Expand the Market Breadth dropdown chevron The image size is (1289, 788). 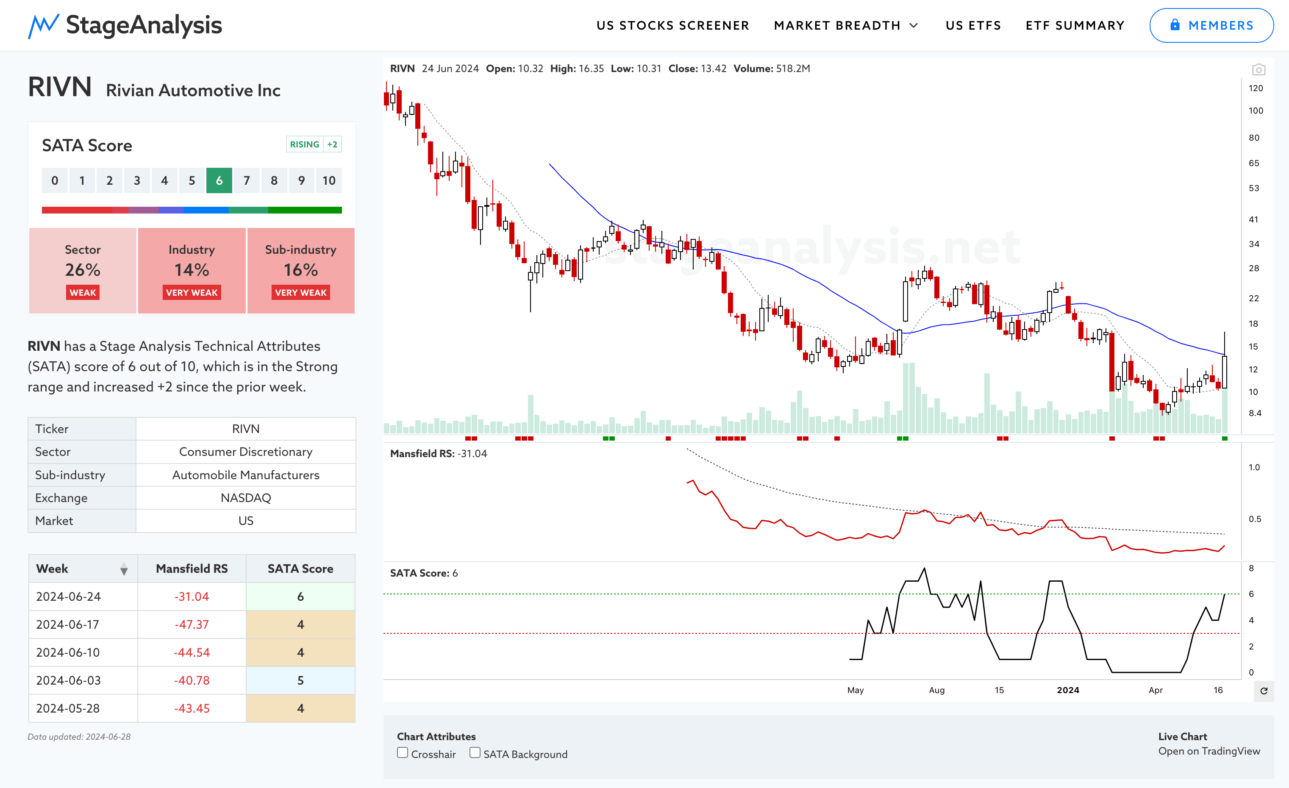click(914, 25)
